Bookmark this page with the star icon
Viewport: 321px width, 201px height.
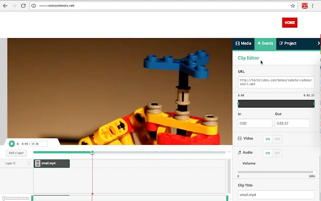tap(292, 6)
